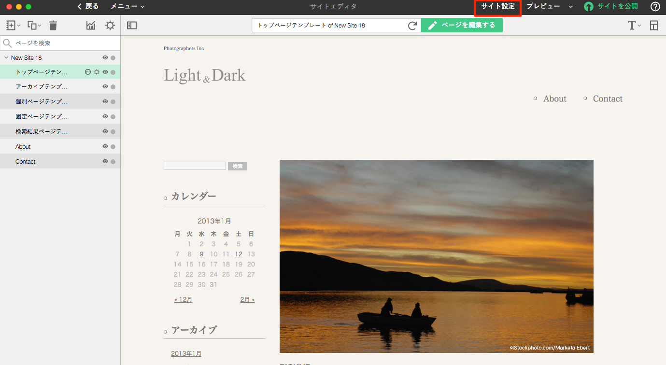The width and height of the screenshot is (666, 365).
Task: Open gear settings on the トップページテンプレート row
Action: [97, 72]
